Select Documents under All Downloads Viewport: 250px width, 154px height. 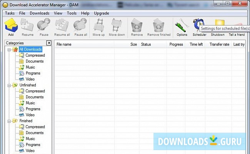[x=35, y=61]
